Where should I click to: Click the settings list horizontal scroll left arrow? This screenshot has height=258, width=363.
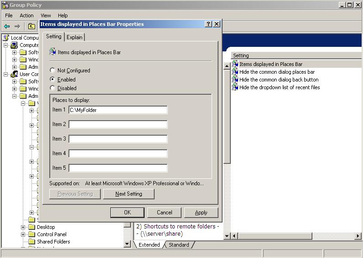pos(234,236)
